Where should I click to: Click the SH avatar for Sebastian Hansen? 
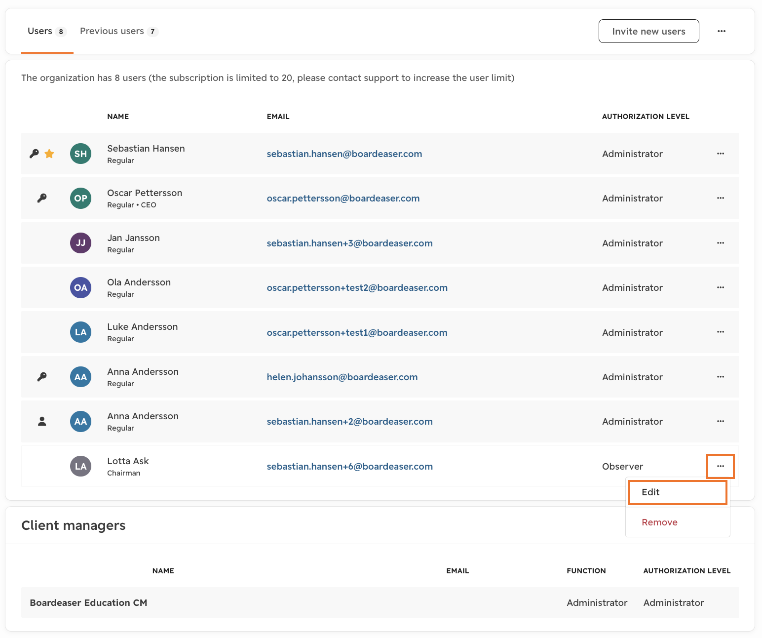[x=80, y=154]
